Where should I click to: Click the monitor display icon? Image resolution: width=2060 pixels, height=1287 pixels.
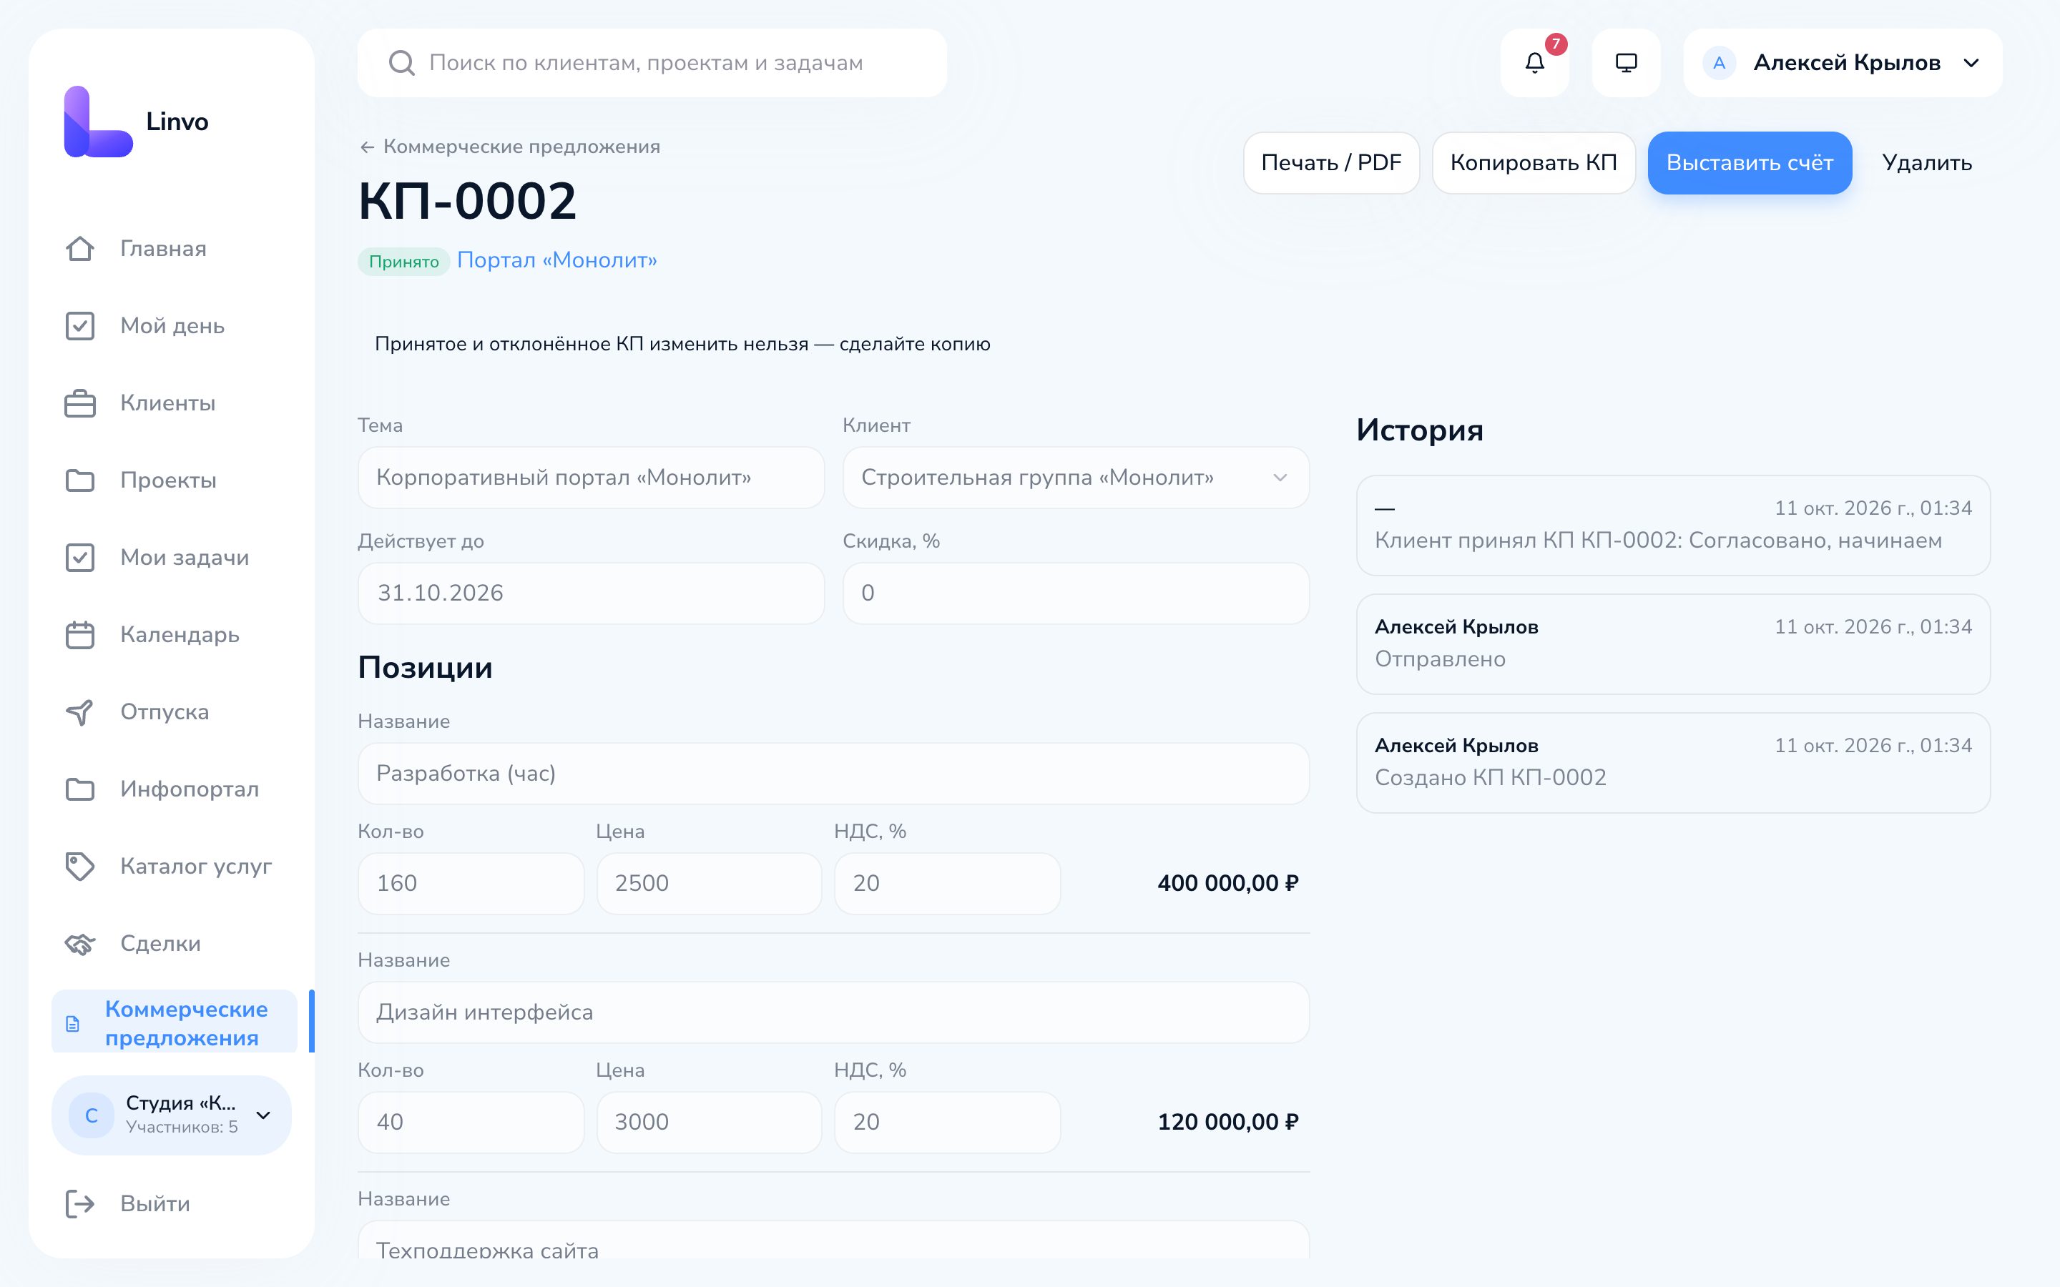(1626, 63)
